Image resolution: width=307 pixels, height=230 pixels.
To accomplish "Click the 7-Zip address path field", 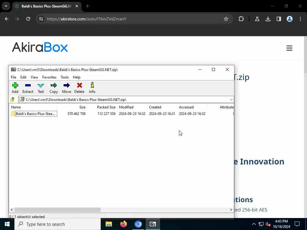I will tap(126, 99).
